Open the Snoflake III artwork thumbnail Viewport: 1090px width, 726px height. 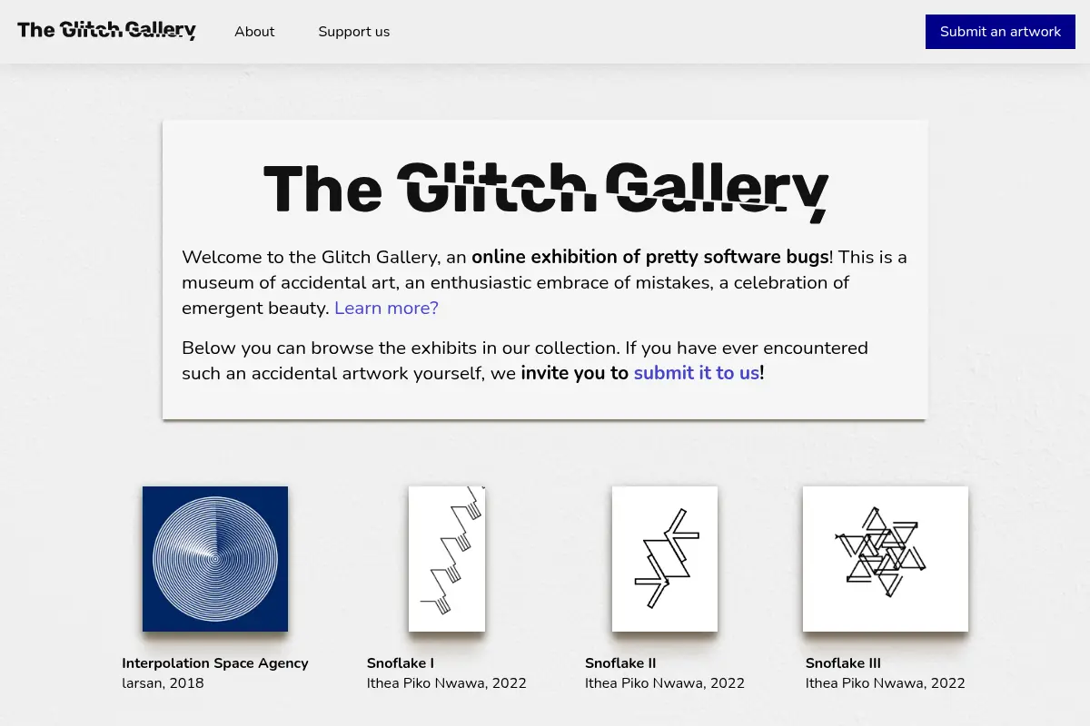(886, 559)
